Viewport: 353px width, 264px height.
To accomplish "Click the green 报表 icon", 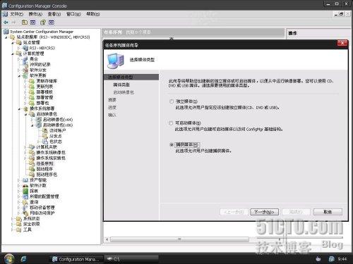I will click(x=25, y=191).
